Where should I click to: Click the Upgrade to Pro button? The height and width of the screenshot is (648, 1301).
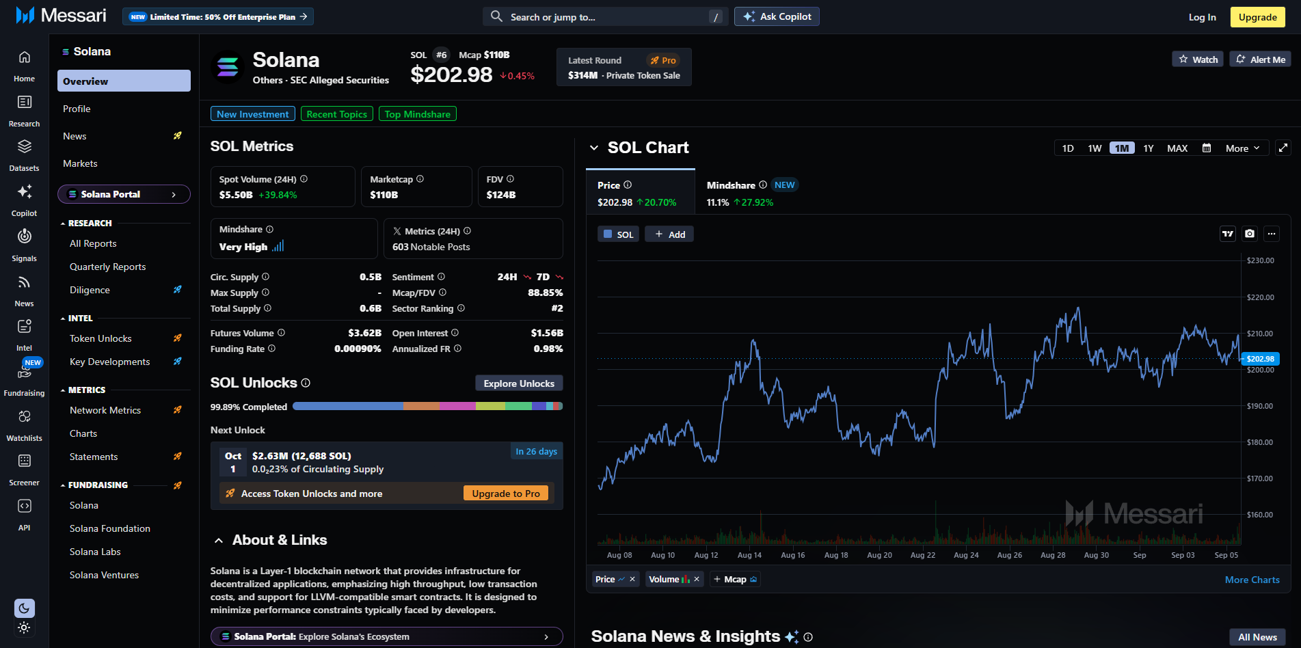(505, 494)
